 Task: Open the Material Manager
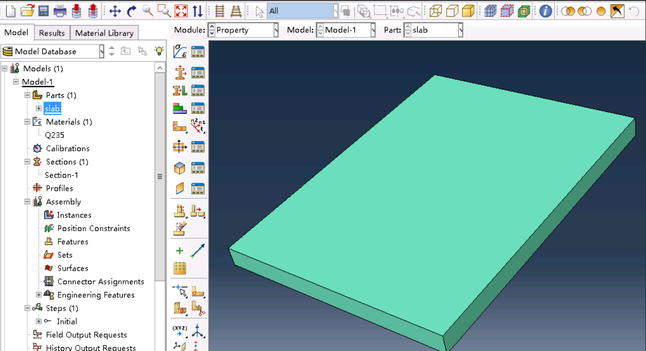tap(198, 52)
